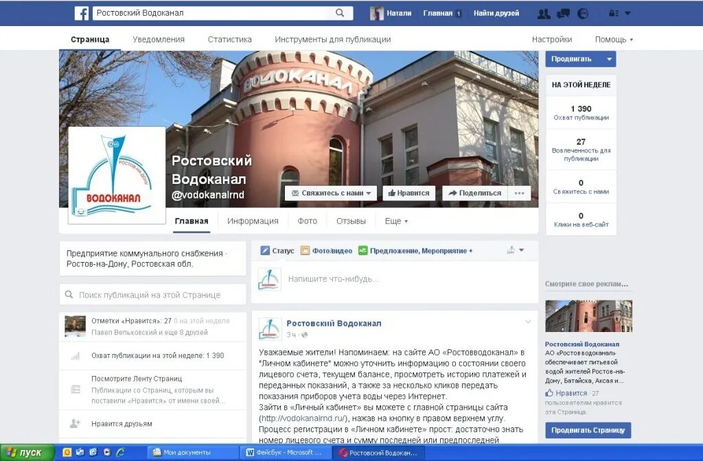Switch to Фейсбук - Microsoft Word taskbar item
703x461 pixels.
click(285, 453)
